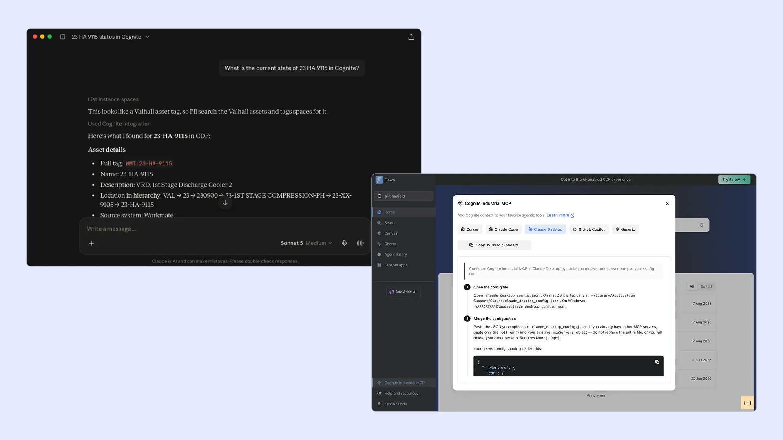Open the Sonnet 5 Medium model selector
The width and height of the screenshot is (783, 440).
[306, 243]
